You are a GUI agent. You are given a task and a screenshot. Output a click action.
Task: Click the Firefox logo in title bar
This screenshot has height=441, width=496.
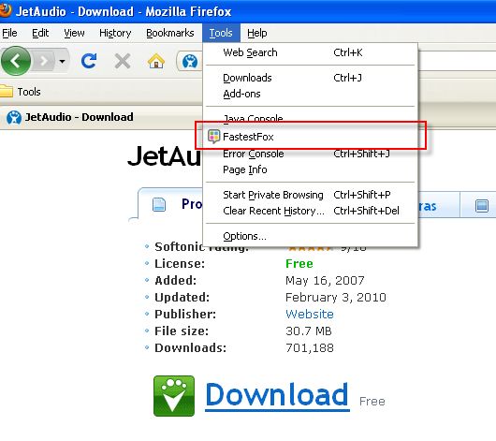(6, 10)
